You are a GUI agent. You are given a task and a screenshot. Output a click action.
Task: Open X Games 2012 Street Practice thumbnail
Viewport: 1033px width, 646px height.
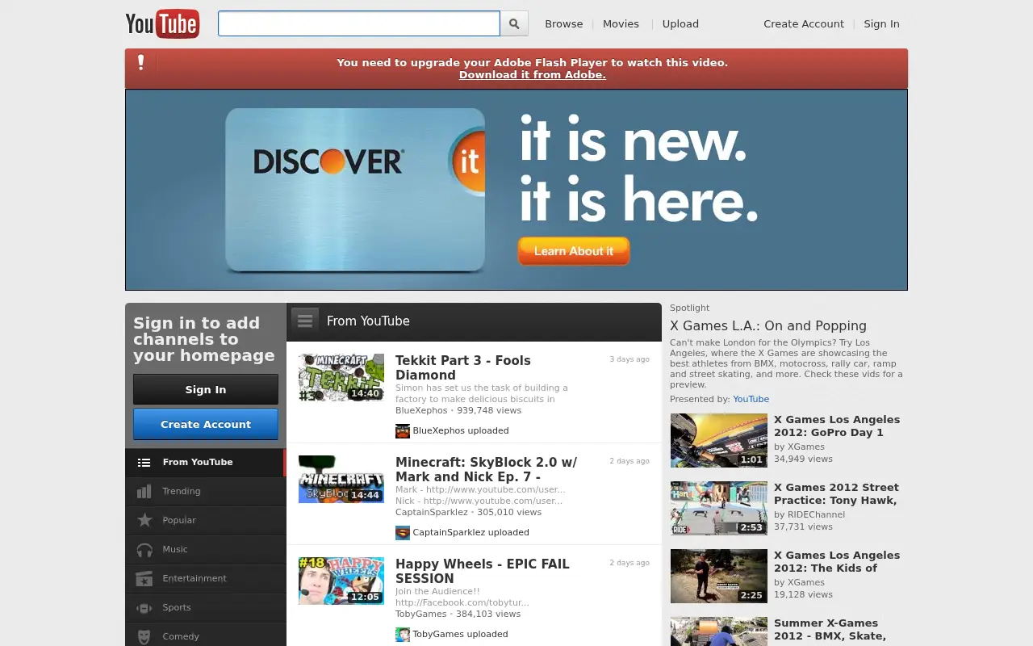(719, 509)
